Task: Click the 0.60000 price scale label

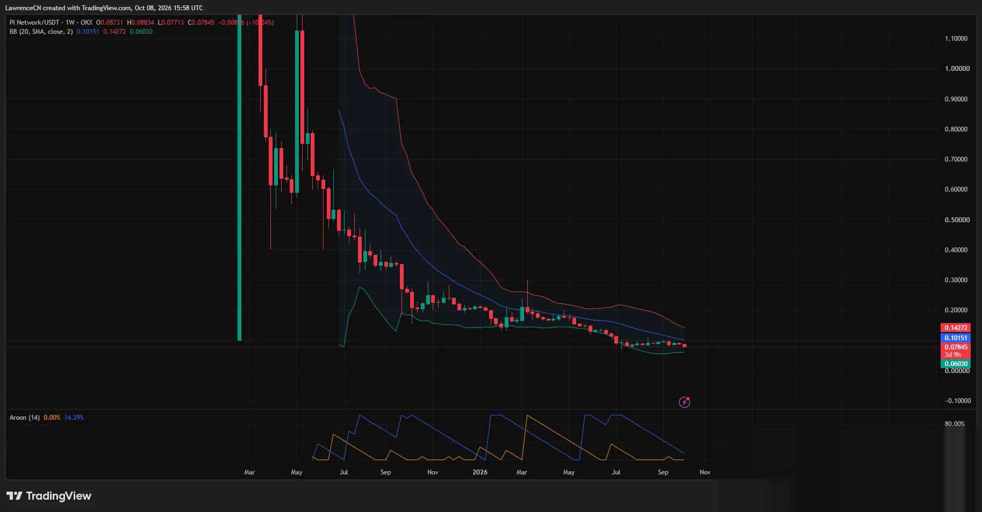Action: coord(956,189)
